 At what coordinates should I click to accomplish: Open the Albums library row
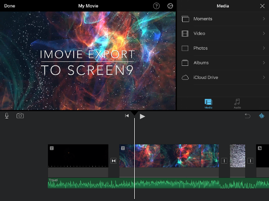coord(223,63)
